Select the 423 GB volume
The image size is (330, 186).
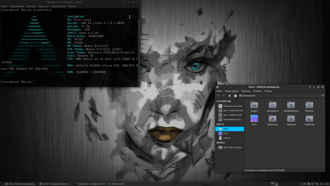tap(230, 110)
